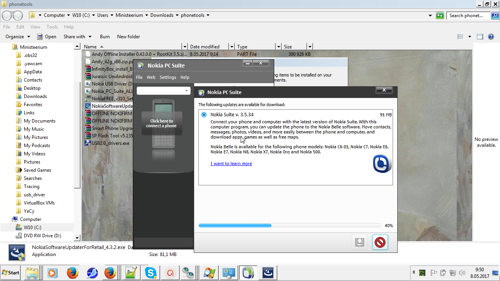Sort files by the Name column header
Image resolution: width=500 pixels, height=281 pixels.
click(132, 47)
